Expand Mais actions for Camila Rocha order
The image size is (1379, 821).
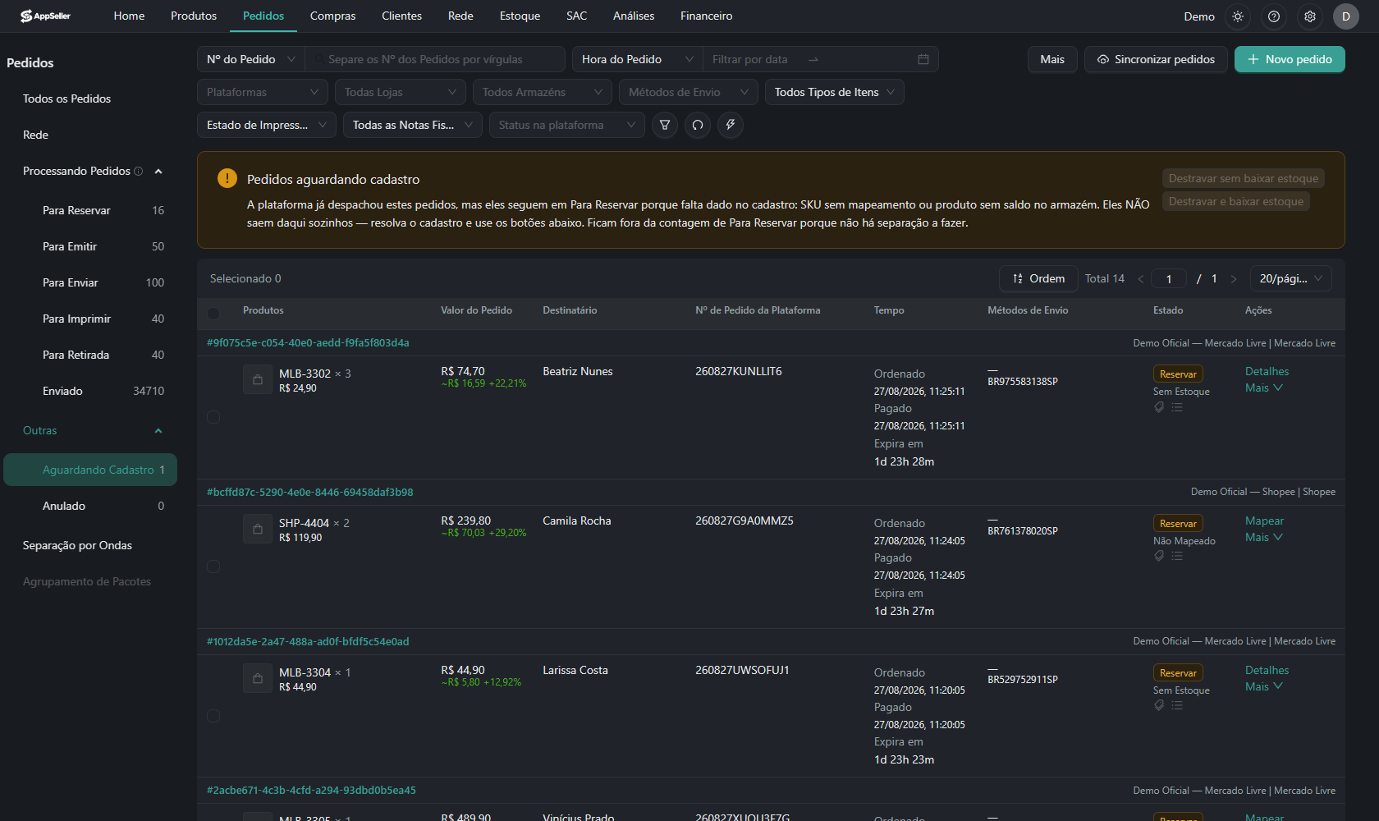click(1264, 537)
